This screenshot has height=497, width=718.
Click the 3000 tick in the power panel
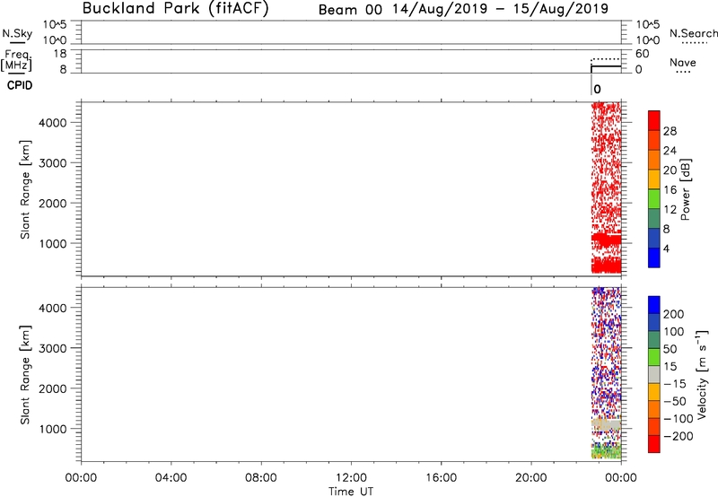click(53, 163)
